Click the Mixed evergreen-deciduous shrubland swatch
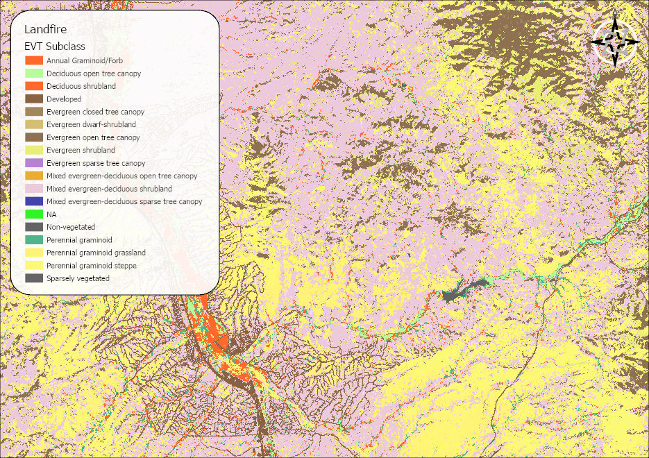 34,189
